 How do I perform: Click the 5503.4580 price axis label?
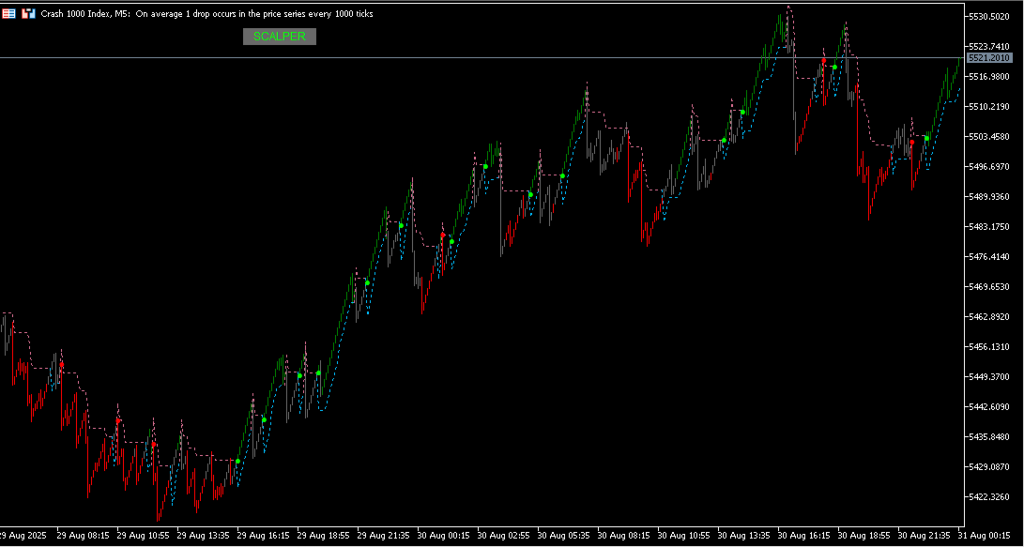pos(988,136)
